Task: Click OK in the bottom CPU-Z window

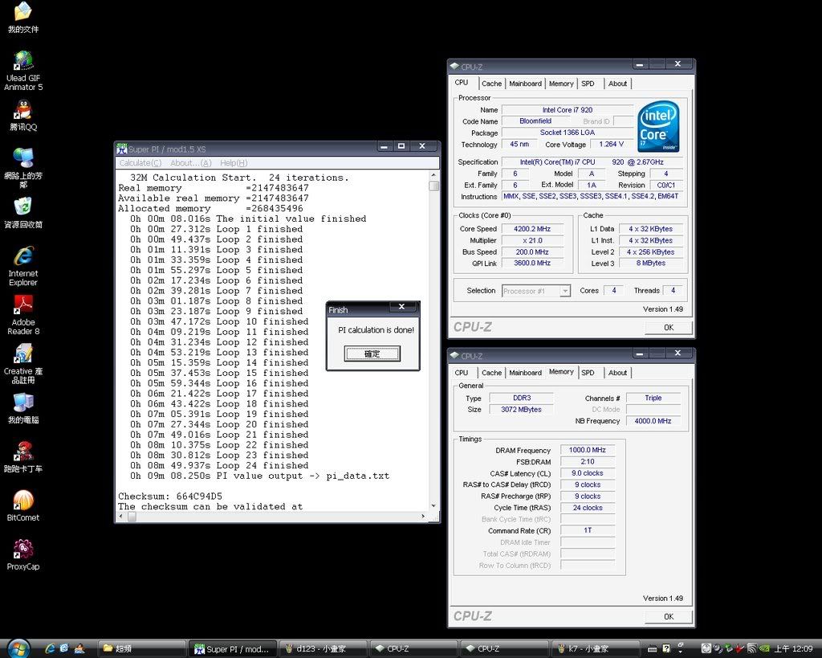Action: tap(669, 616)
